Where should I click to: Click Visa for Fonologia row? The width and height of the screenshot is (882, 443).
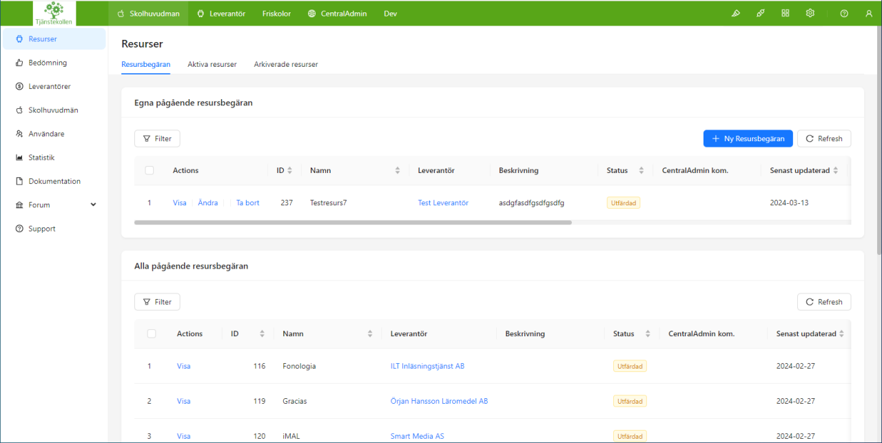click(183, 366)
